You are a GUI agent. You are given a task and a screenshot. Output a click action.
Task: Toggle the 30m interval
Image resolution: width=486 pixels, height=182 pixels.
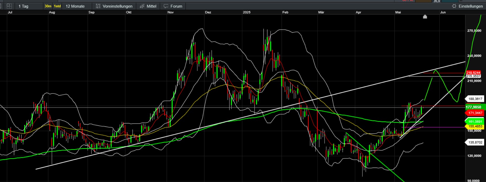[x=48, y=6]
